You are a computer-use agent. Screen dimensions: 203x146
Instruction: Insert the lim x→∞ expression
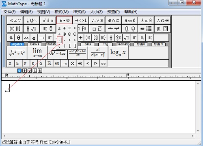tap(37, 53)
